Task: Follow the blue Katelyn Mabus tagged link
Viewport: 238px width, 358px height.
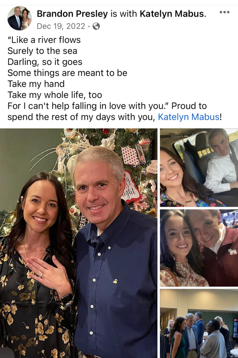Action: tap(188, 117)
